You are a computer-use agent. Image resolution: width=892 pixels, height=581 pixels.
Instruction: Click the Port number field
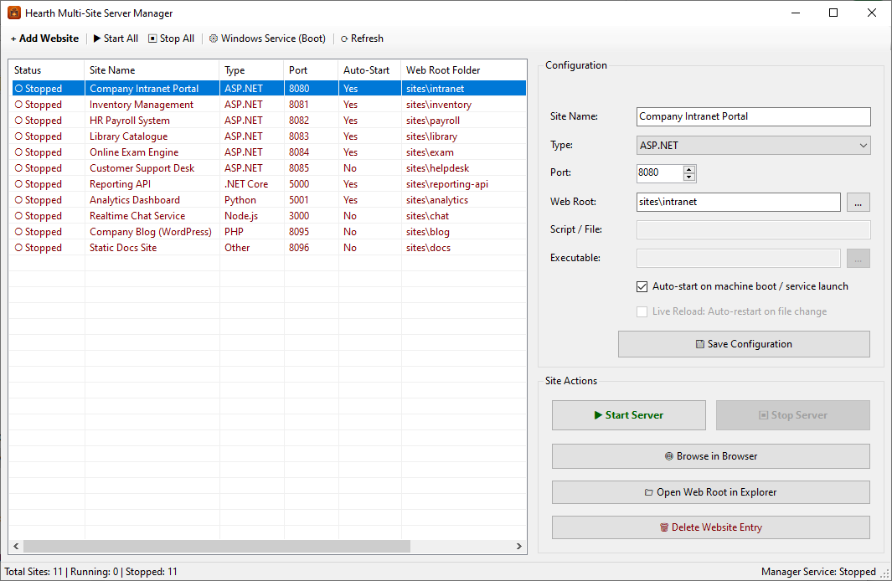[x=659, y=172]
